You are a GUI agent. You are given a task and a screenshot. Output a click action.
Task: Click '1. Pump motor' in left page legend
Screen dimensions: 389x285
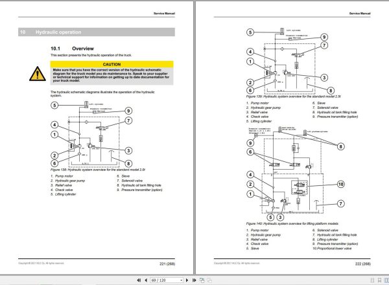62,176
